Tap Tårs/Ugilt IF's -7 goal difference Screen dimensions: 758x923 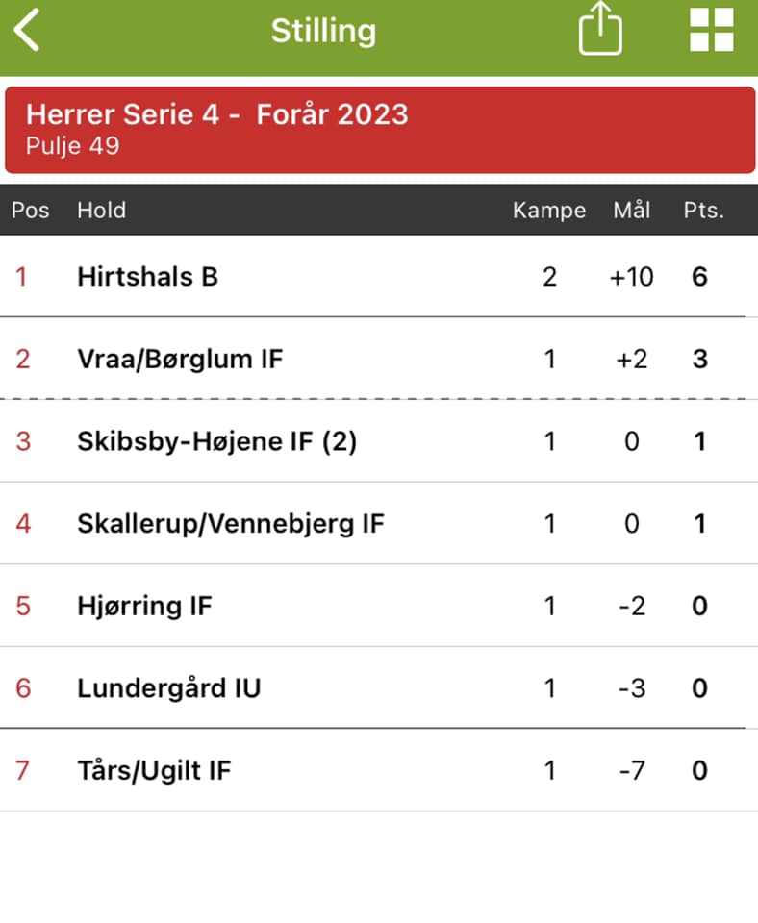(632, 770)
